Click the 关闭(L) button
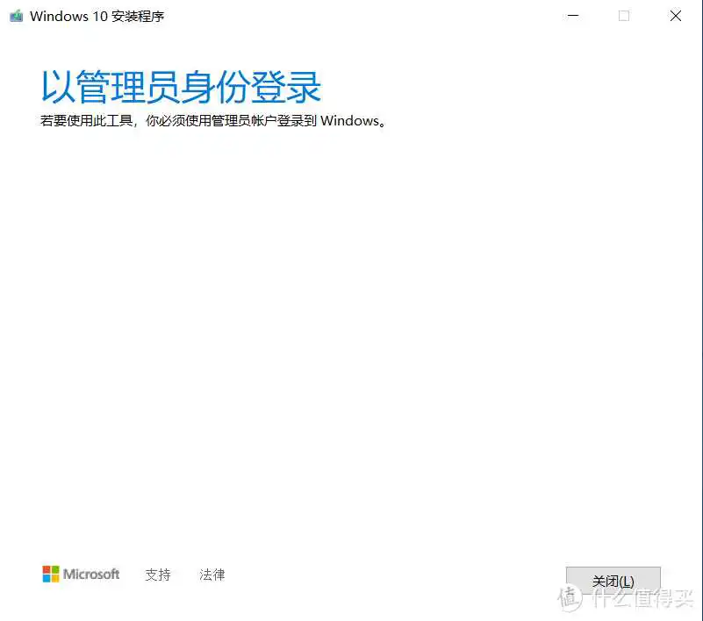This screenshot has width=703, height=621. pos(613,581)
